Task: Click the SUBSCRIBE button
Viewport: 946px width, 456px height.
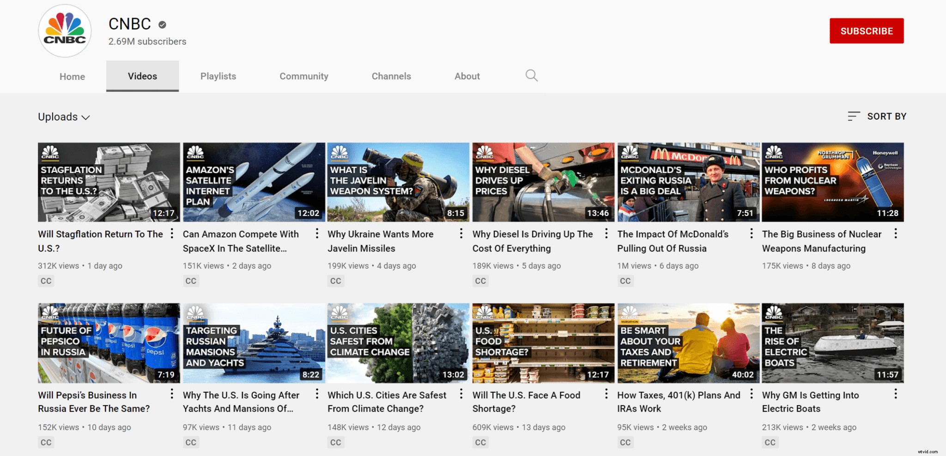Action: click(x=866, y=30)
